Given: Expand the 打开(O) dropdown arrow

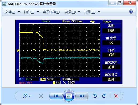Looking at the screenshot, I should tap(99, 12).
